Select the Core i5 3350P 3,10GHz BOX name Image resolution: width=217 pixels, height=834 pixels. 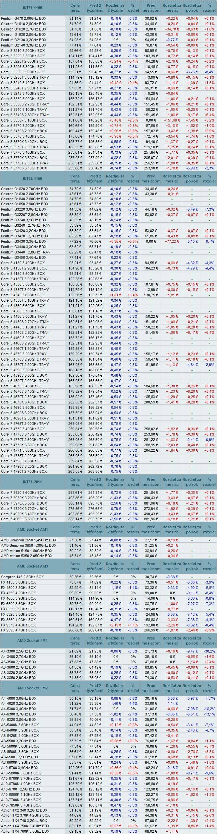coord(24,120)
